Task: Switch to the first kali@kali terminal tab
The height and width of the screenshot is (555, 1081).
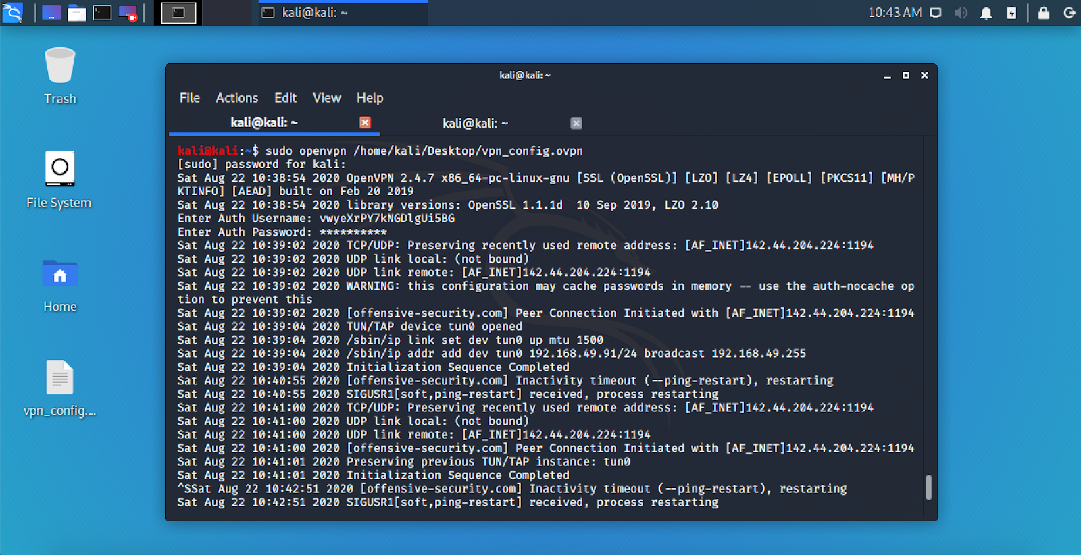Action: click(264, 123)
